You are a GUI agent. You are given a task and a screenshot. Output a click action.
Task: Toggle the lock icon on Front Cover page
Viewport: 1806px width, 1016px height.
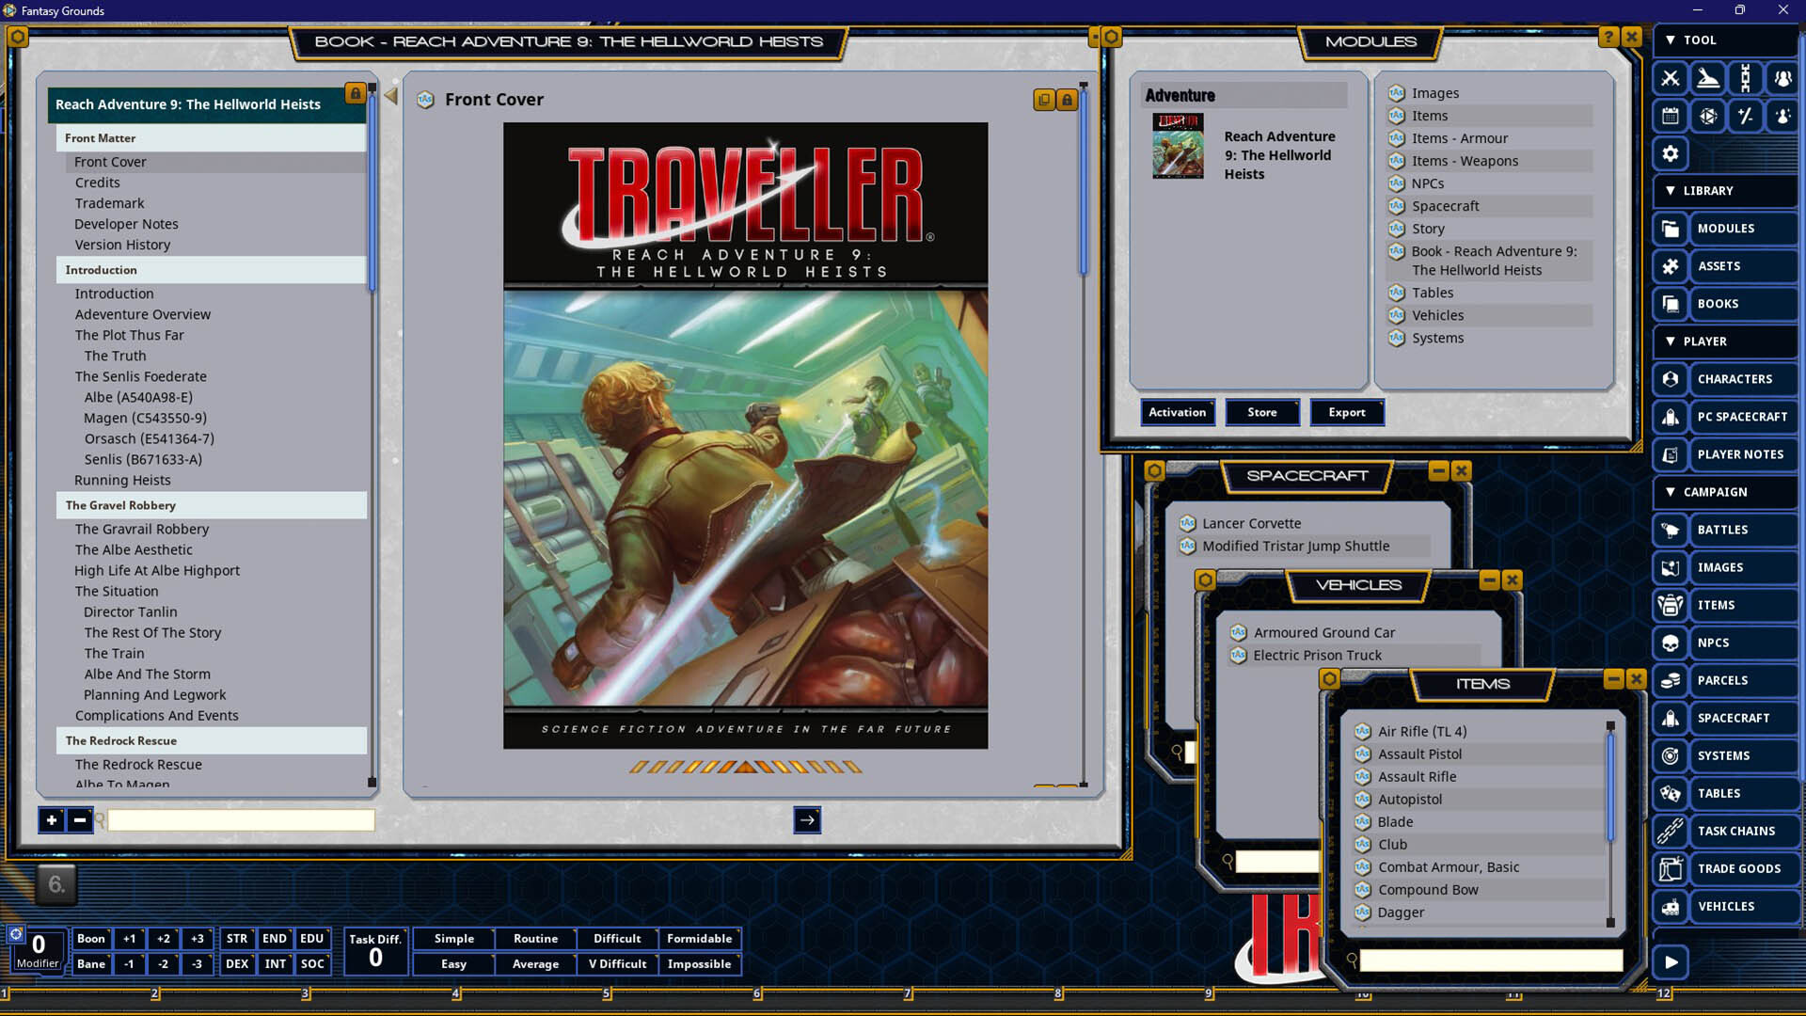click(1067, 100)
